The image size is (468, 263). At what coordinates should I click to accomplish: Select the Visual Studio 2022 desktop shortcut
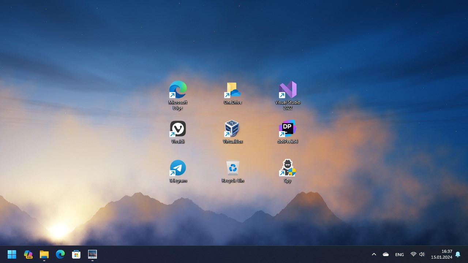coord(288,95)
